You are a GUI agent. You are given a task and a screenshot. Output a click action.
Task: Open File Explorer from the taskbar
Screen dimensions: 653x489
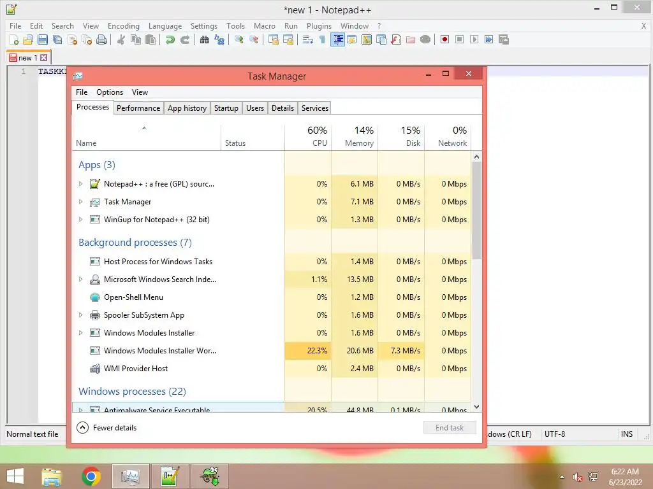coord(52,476)
